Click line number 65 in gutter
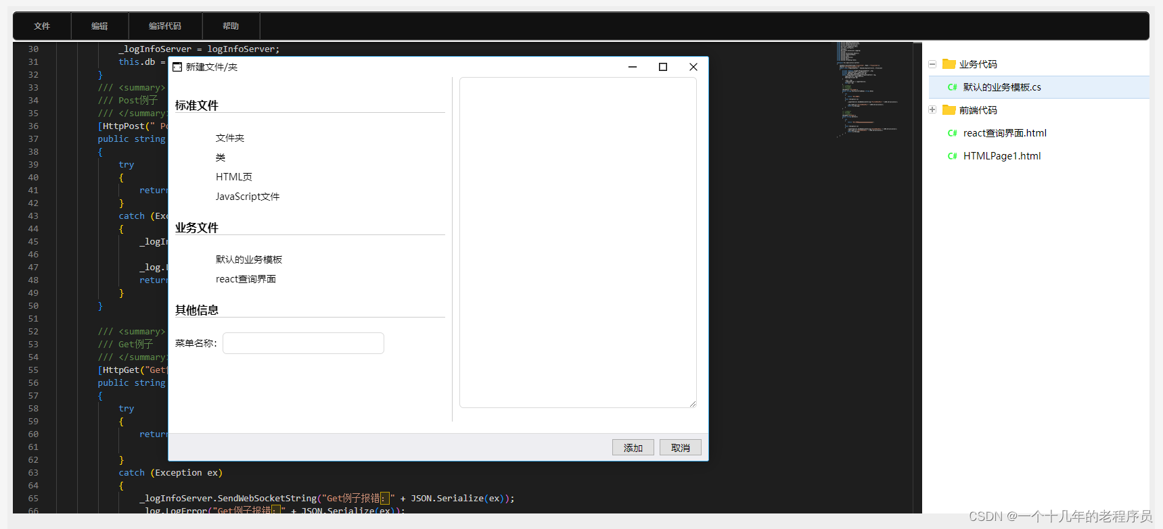 33,498
